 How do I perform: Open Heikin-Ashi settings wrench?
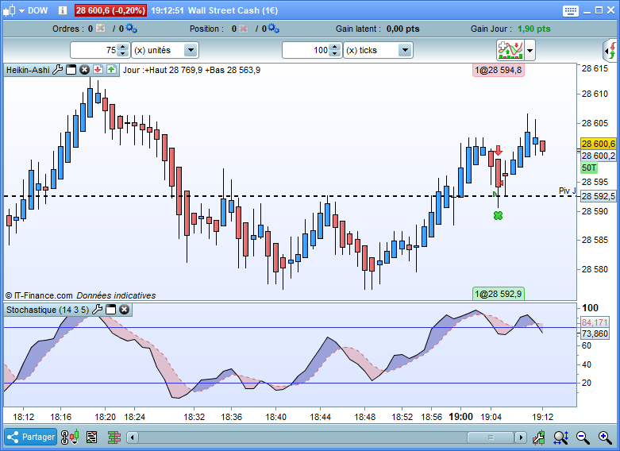58,70
